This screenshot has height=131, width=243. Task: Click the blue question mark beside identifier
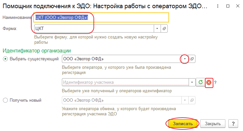tap(215, 83)
